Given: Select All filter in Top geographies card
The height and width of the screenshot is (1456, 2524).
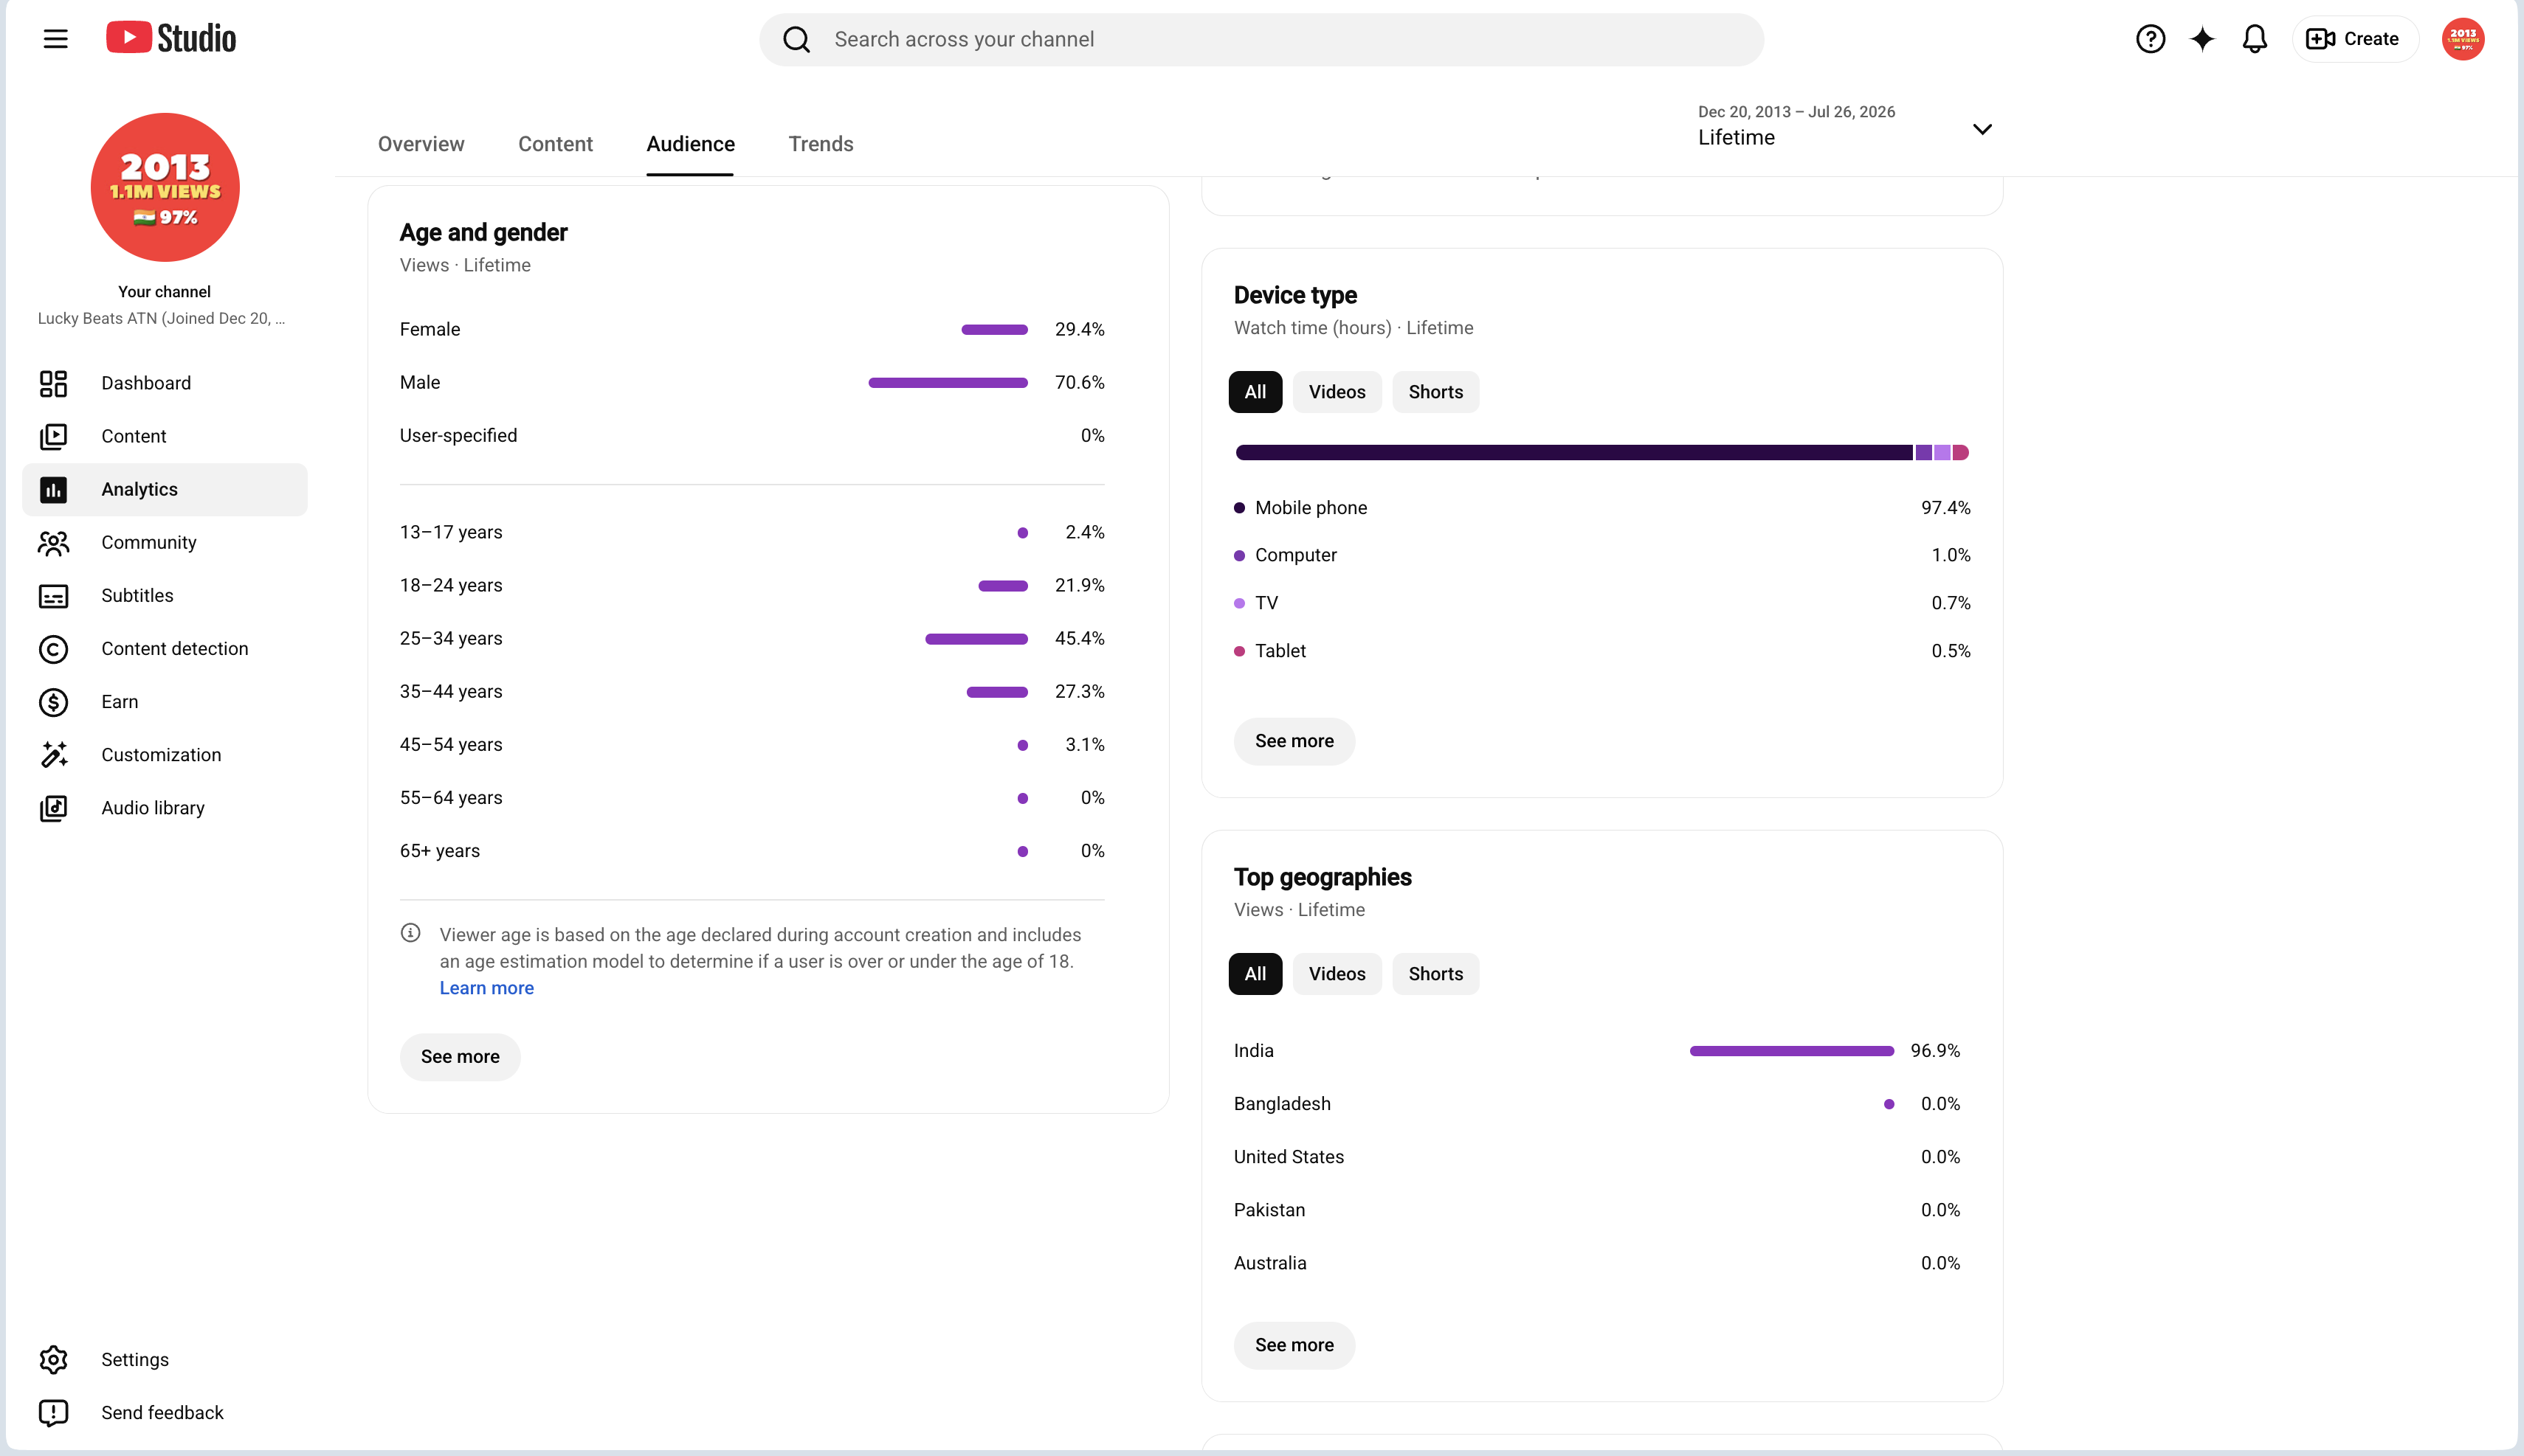Looking at the screenshot, I should point(1255,974).
